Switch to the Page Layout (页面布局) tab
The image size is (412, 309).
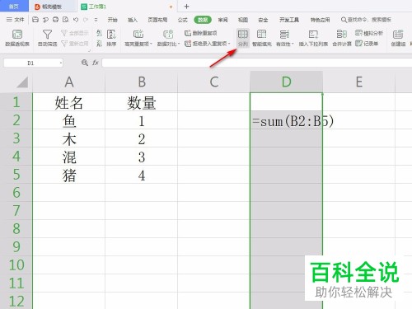click(x=157, y=20)
